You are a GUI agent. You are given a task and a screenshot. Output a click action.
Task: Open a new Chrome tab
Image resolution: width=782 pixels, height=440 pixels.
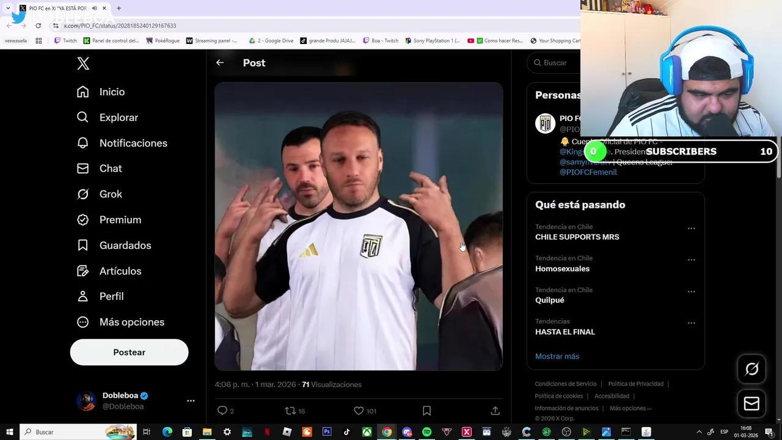pyautogui.click(x=119, y=8)
